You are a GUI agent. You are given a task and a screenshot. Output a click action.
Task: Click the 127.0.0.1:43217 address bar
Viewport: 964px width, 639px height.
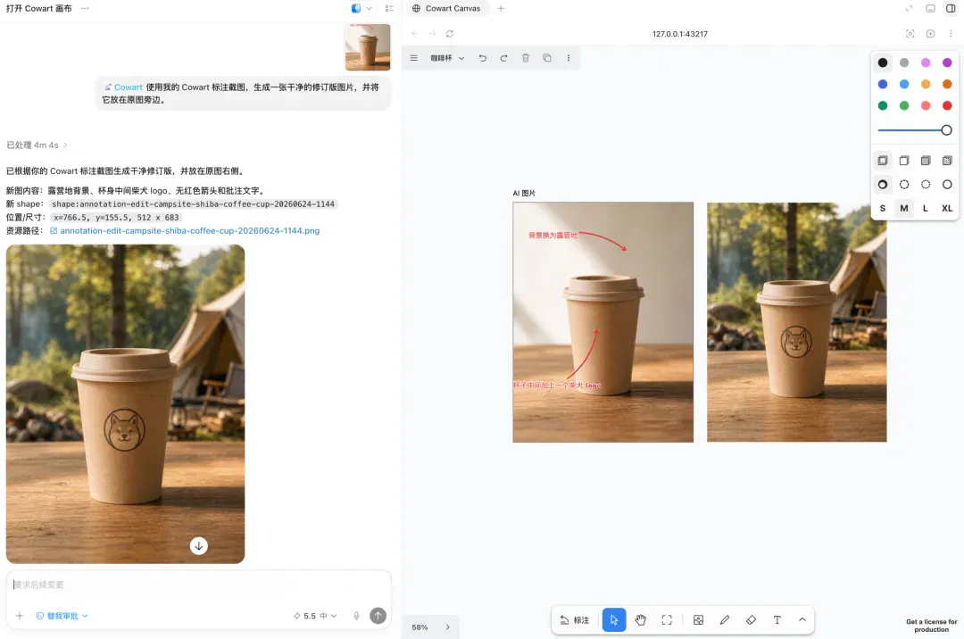679,34
